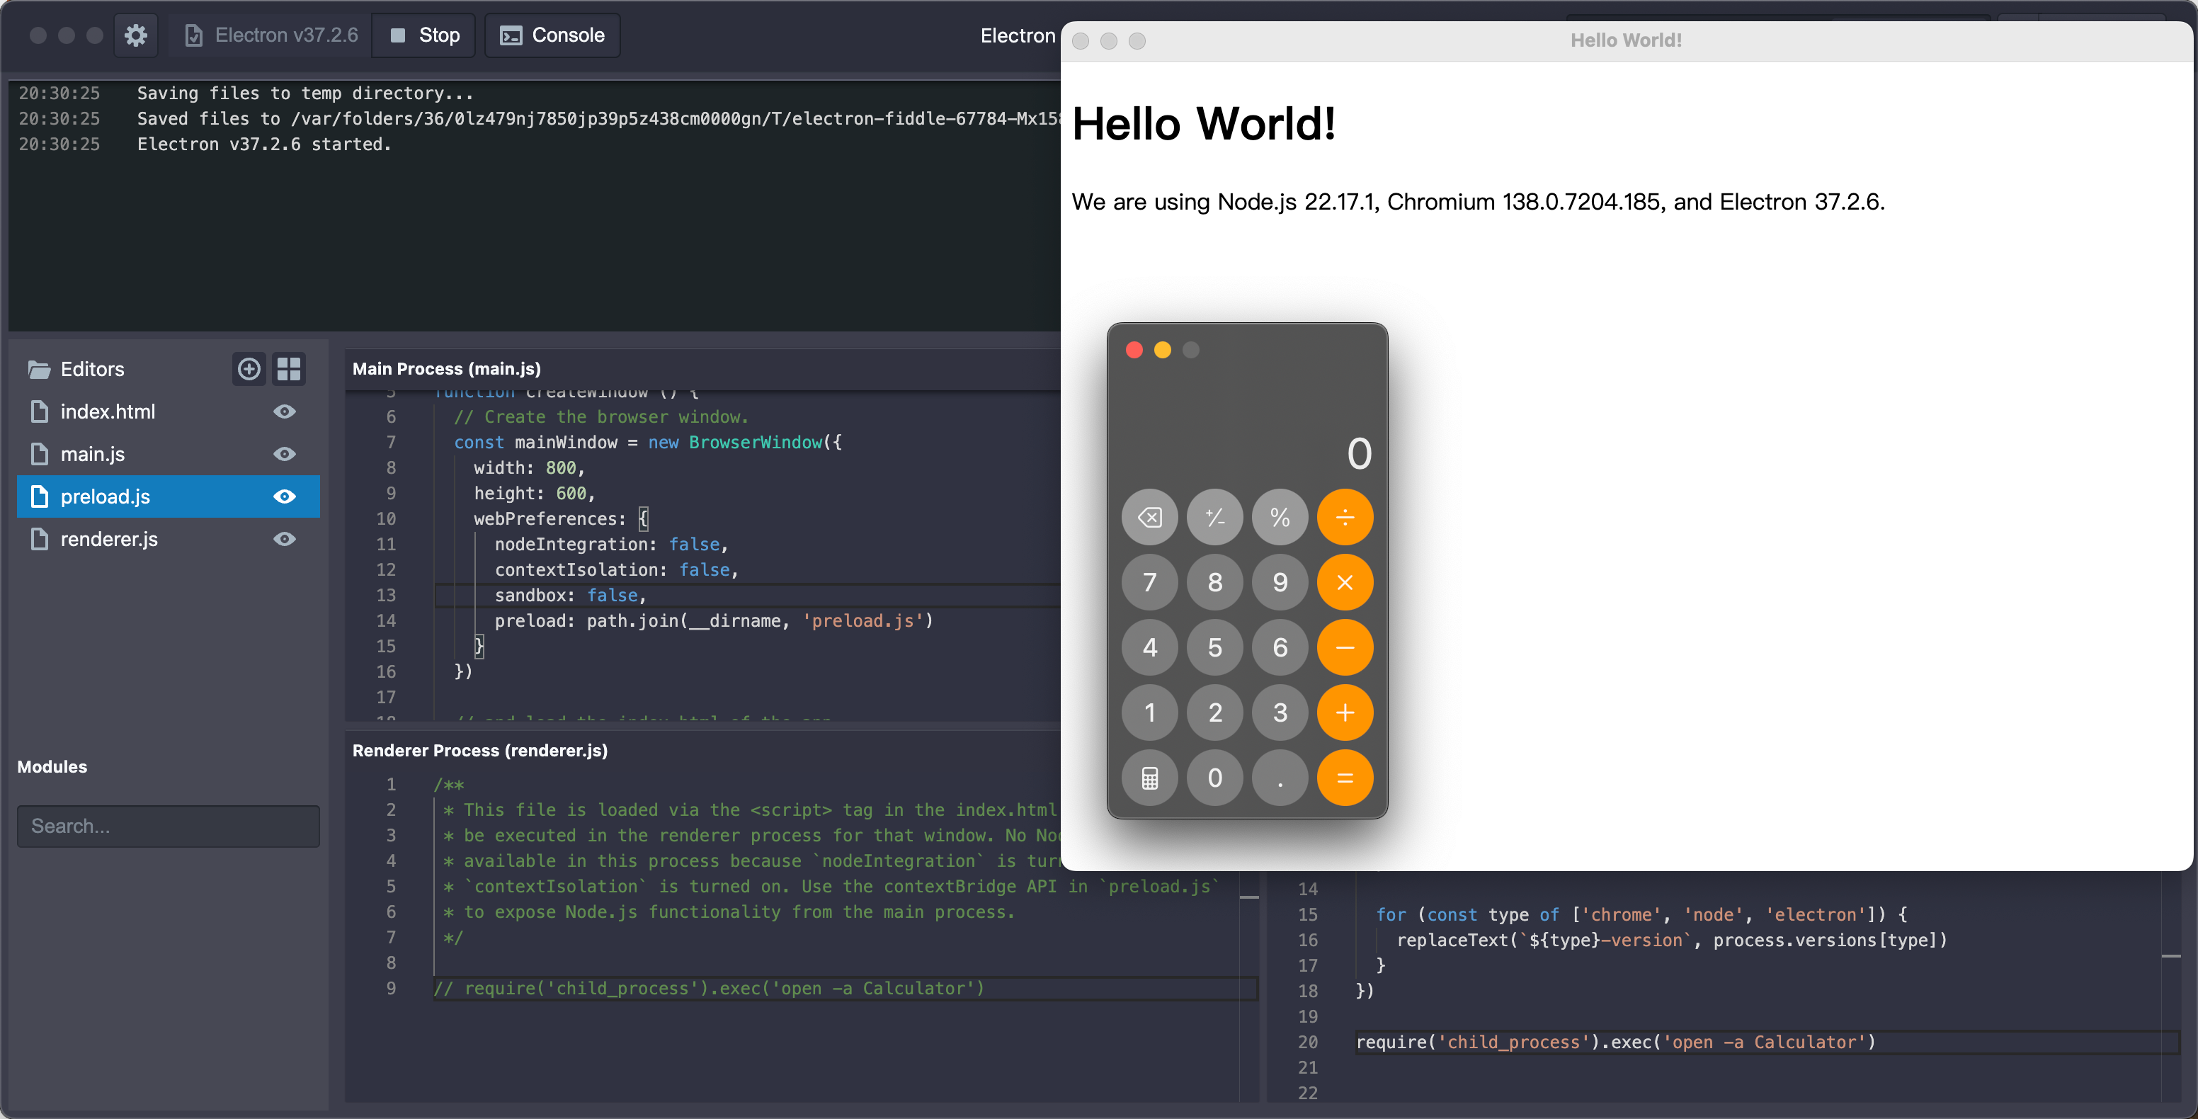Screen dimensions: 2198x1119
Task: Click the 'Saving files to temp directory...' log line
Action: point(304,93)
